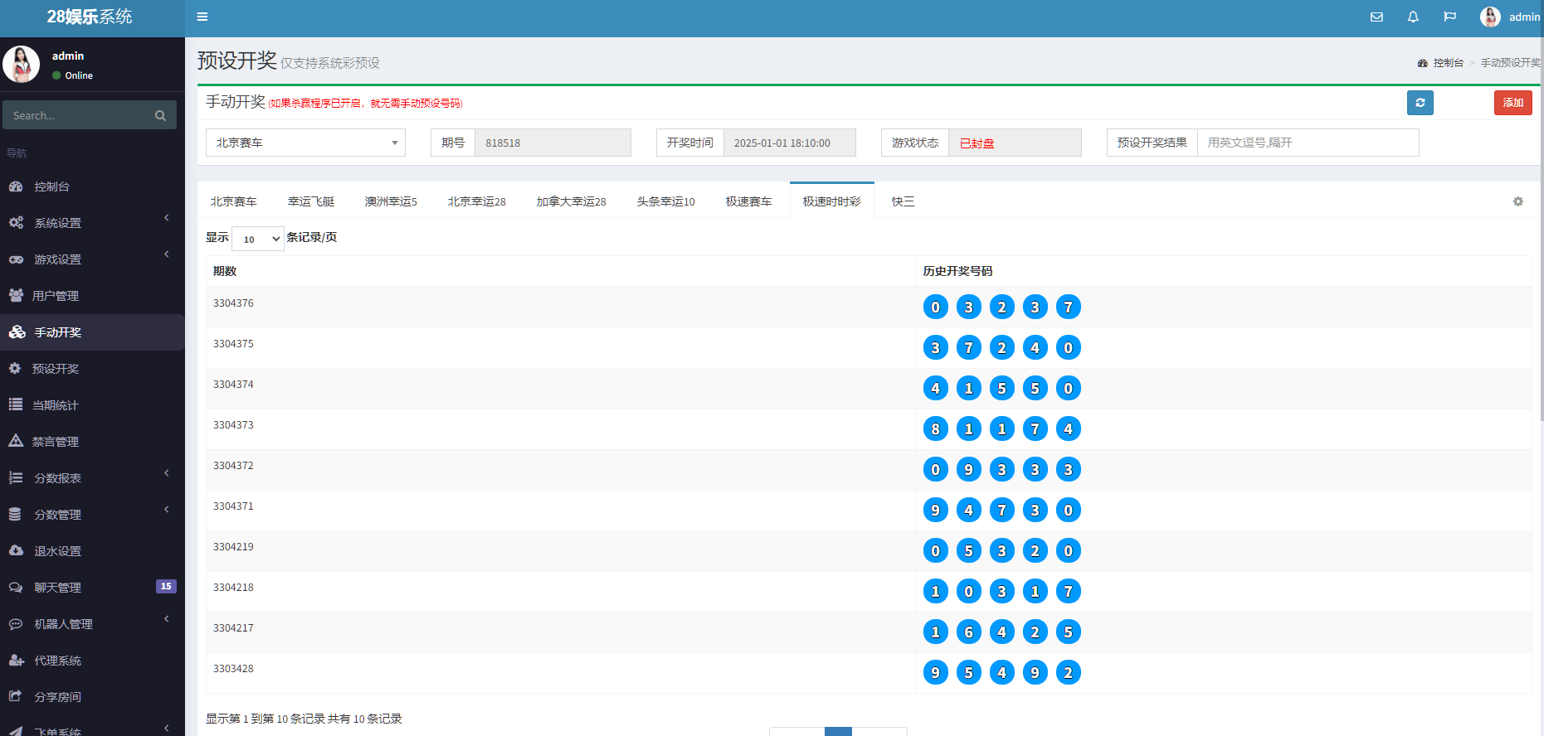
Task: Click the 聊天管理 badge showing 15
Action: pyautogui.click(x=166, y=586)
